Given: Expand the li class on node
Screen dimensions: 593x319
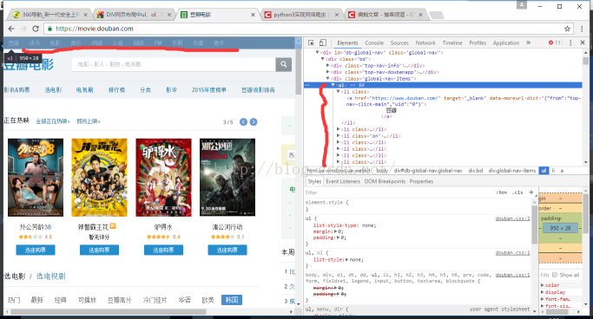Looking at the screenshot, I should coord(338,136).
